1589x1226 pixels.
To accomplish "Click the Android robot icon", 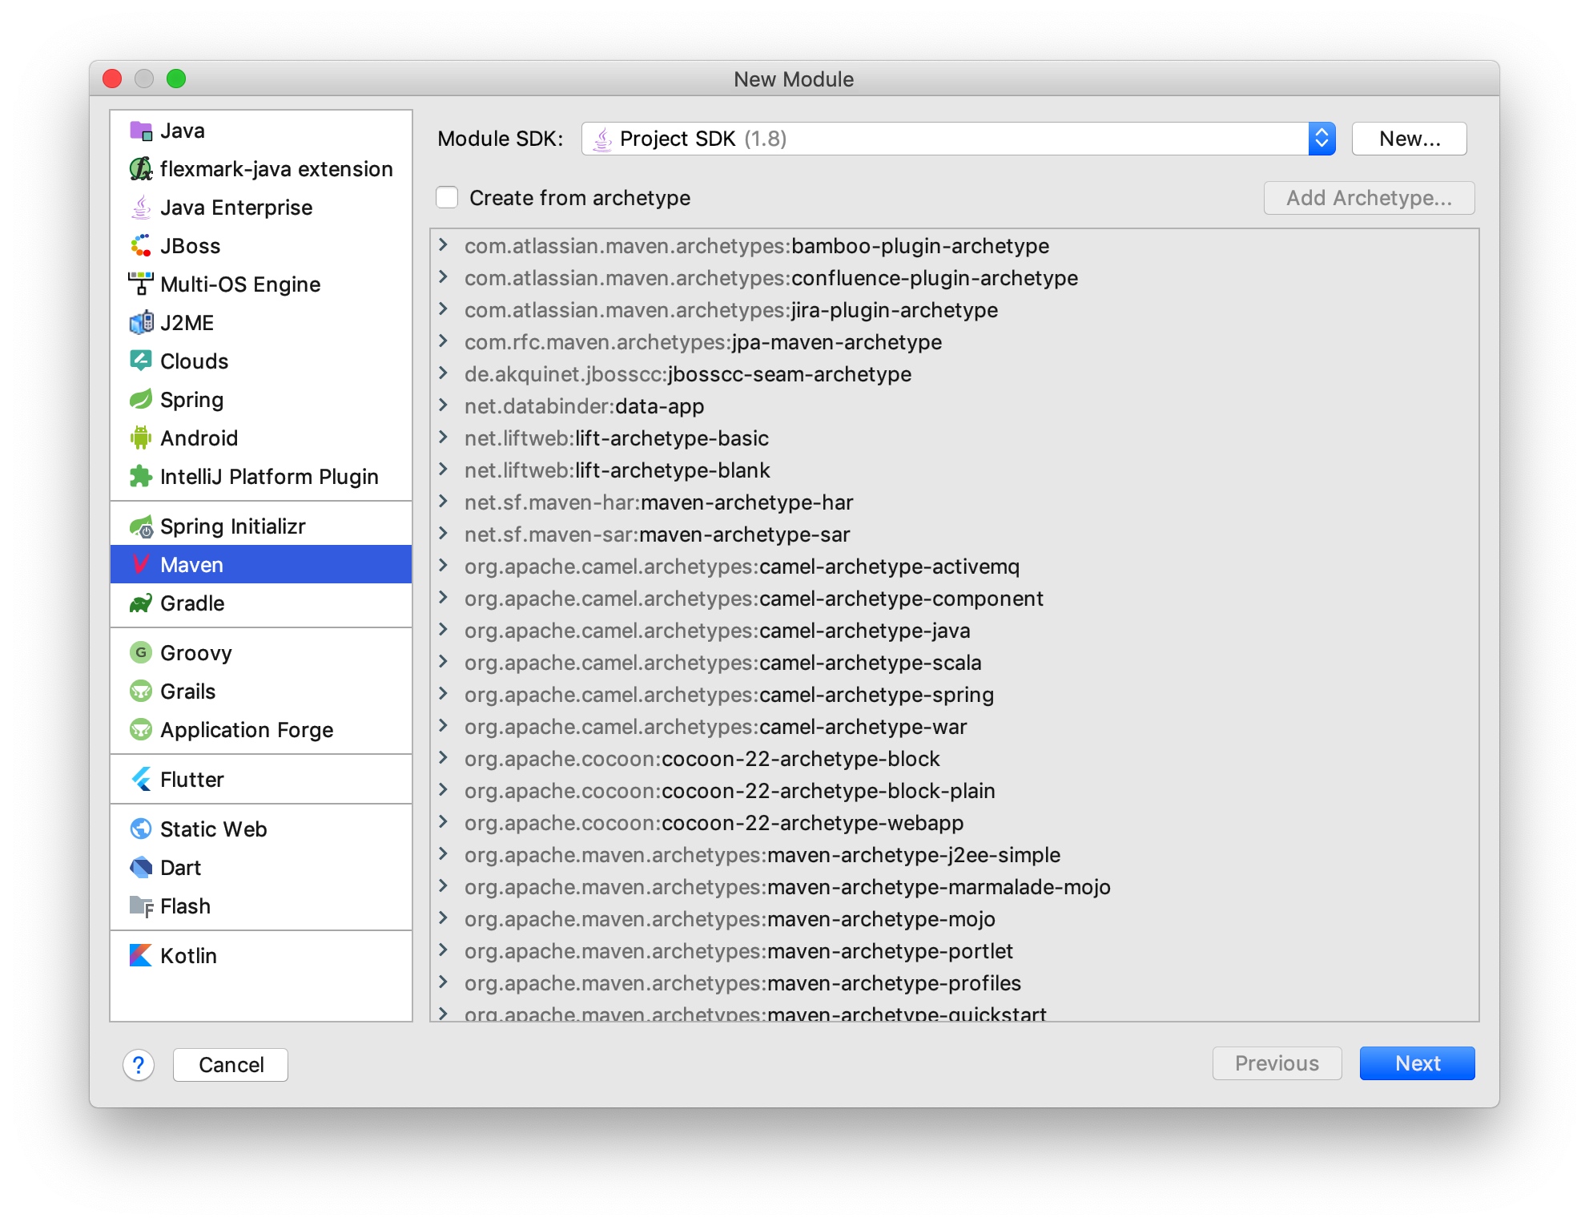I will click(141, 438).
